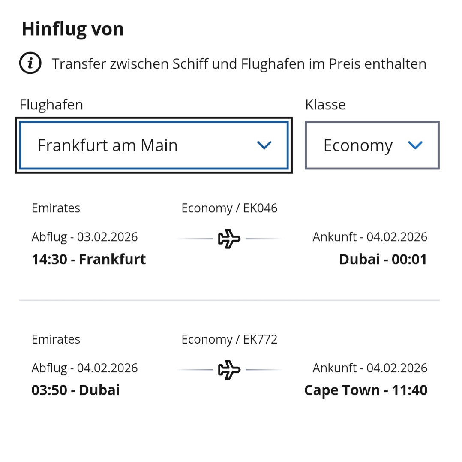Select the Dubai - 00:01 arrival time
The image size is (462, 462).
pyautogui.click(x=383, y=260)
